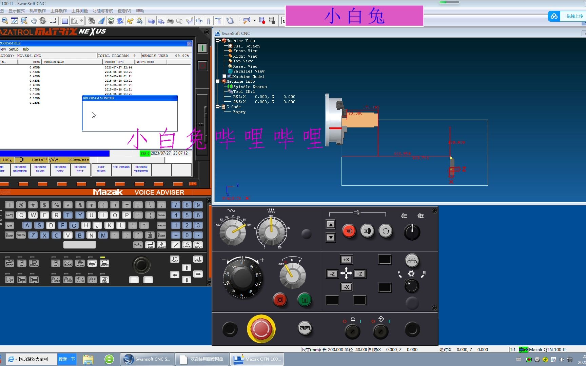Open Swansoft CNC taskbar item
Image resolution: width=586 pixels, height=366 pixels.
tap(147, 359)
